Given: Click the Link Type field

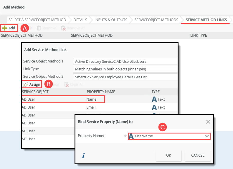Looking at the screenshot, I should (125, 69).
